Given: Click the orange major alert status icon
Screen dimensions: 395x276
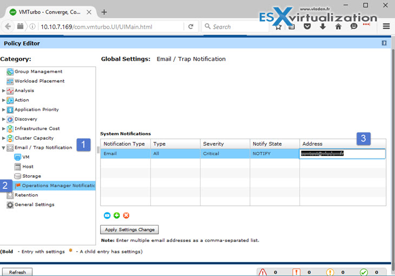Looking at the screenshot, I should 297,272.
